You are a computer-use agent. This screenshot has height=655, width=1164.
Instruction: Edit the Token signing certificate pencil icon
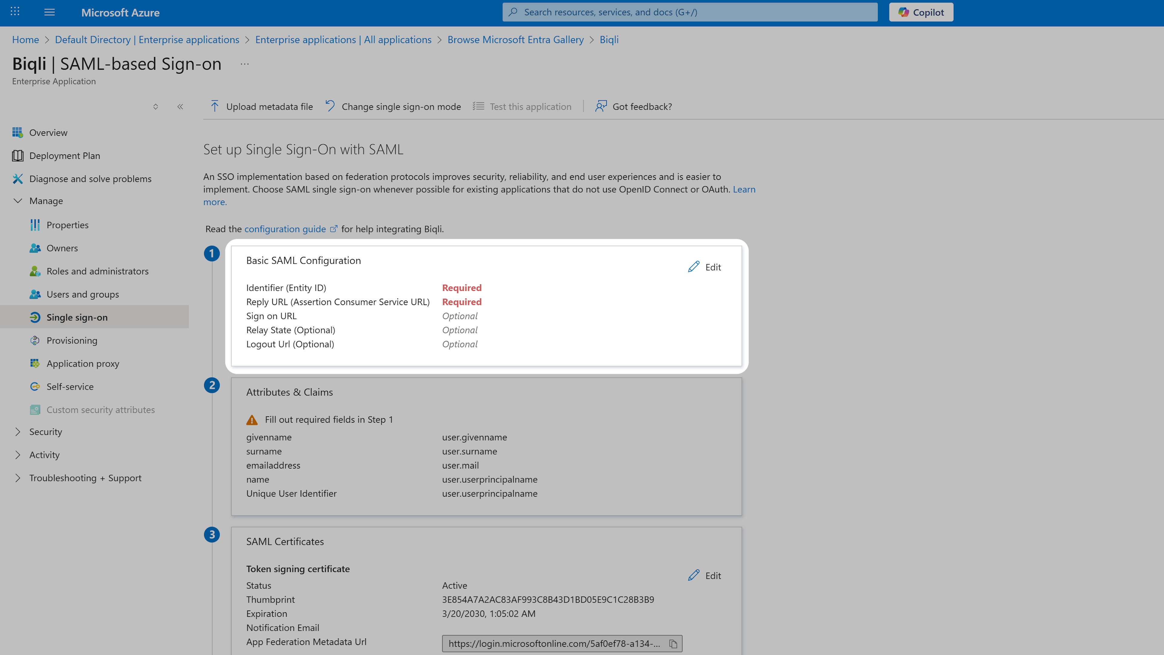(x=694, y=575)
